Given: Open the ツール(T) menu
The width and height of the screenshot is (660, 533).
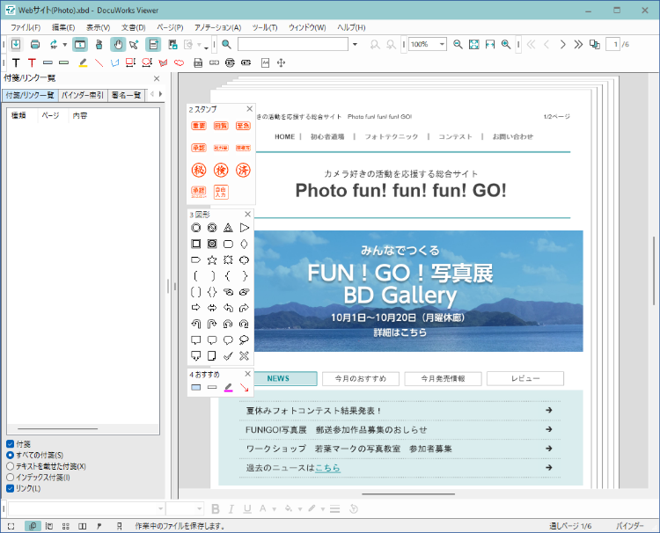Looking at the screenshot, I should coord(264,27).
